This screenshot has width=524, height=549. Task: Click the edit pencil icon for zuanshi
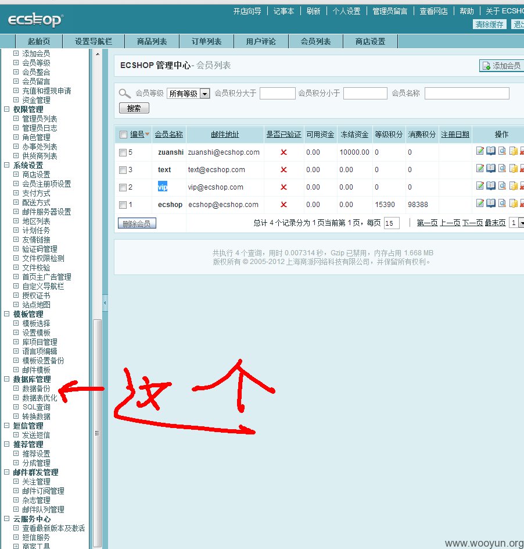coord(480,151)
